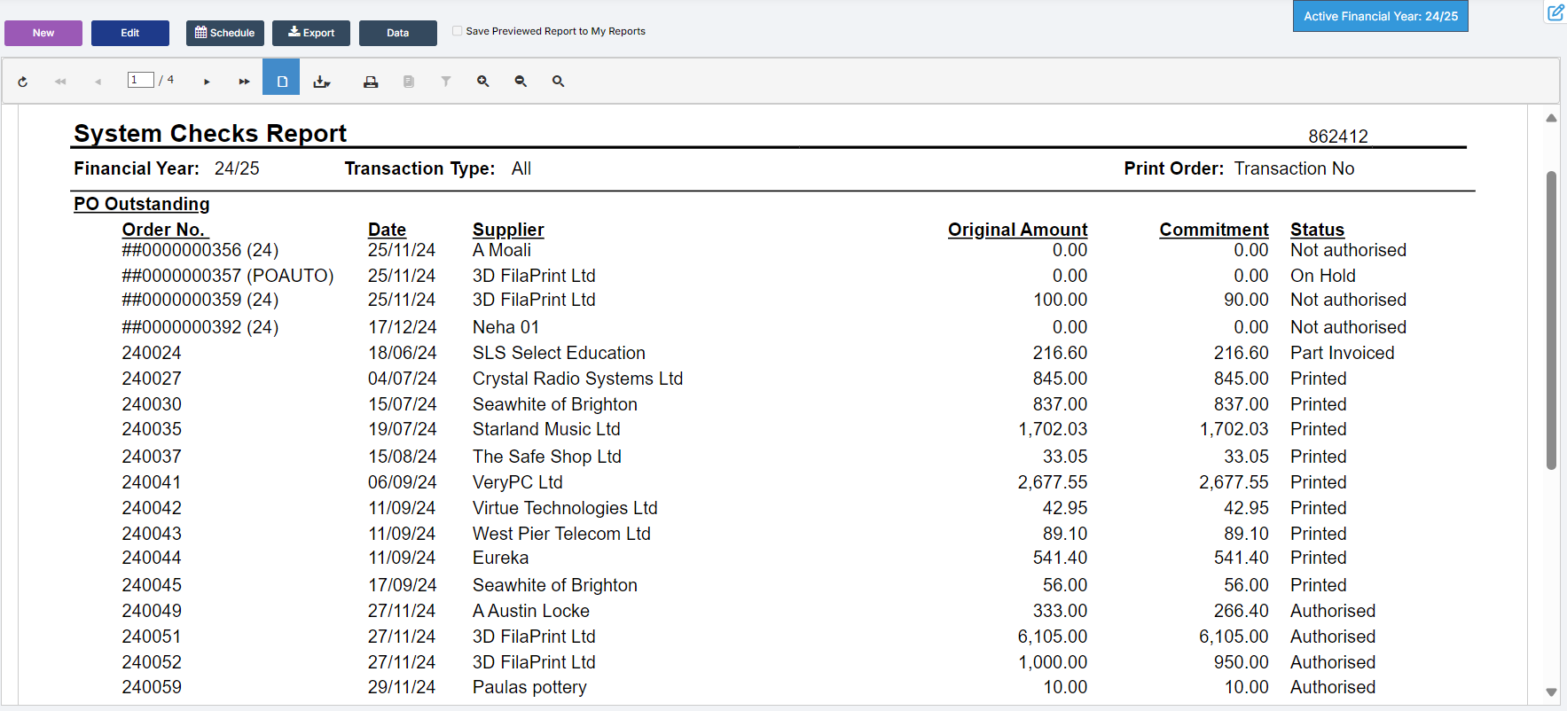
Task: Click the Date column header
Action: click(x=387, y=230)
